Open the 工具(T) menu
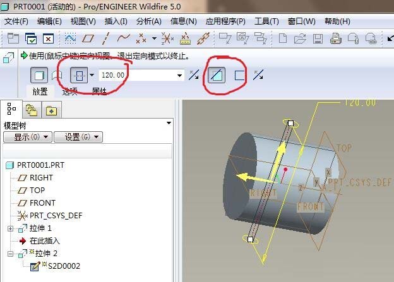394x282 pixels. [x=266, y=21]
